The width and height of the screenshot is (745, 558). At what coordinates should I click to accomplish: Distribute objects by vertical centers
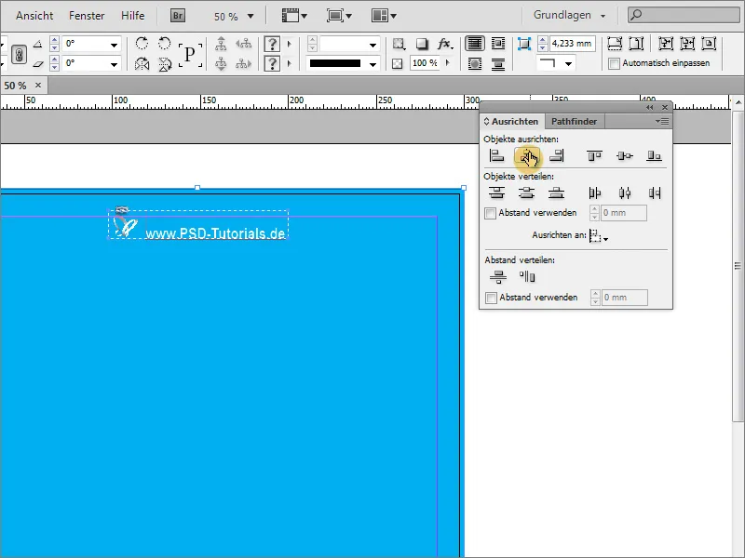point(526,193)
